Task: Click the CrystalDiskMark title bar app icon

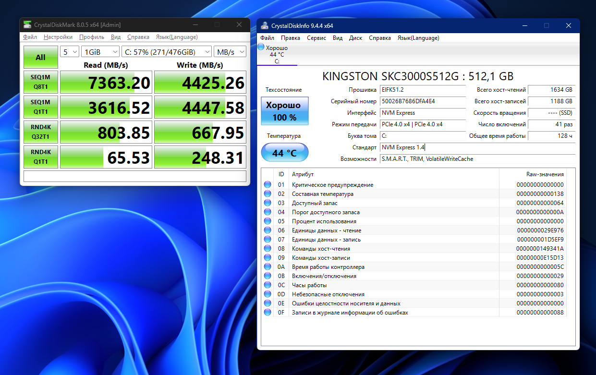Action: [x=27, y=24]
